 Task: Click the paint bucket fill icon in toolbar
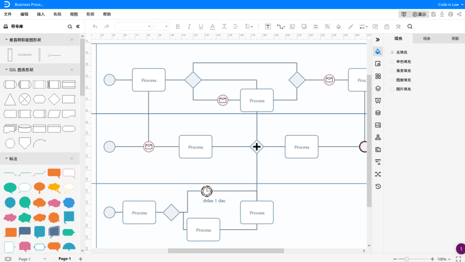pos(338,26)
